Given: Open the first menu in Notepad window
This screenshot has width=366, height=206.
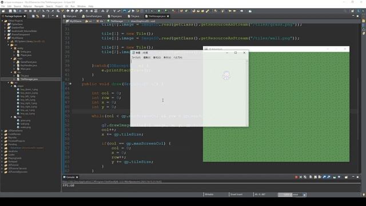Looking at the screenshot, I should coord(136,57).
